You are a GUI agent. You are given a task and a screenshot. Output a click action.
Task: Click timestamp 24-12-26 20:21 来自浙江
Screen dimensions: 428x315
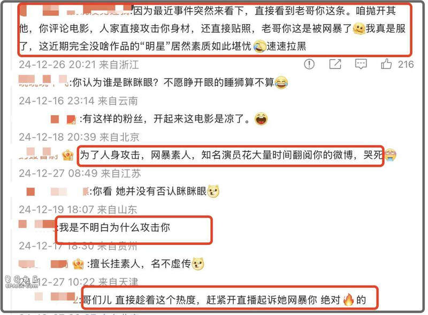click(x=79, y=64)
